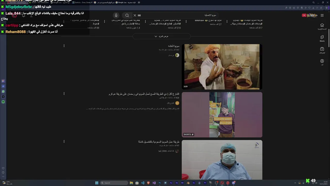Open short options near 417 ألف views
This screenshot has width=330, height=186.
pyautogui.click(x=227, y=22)
